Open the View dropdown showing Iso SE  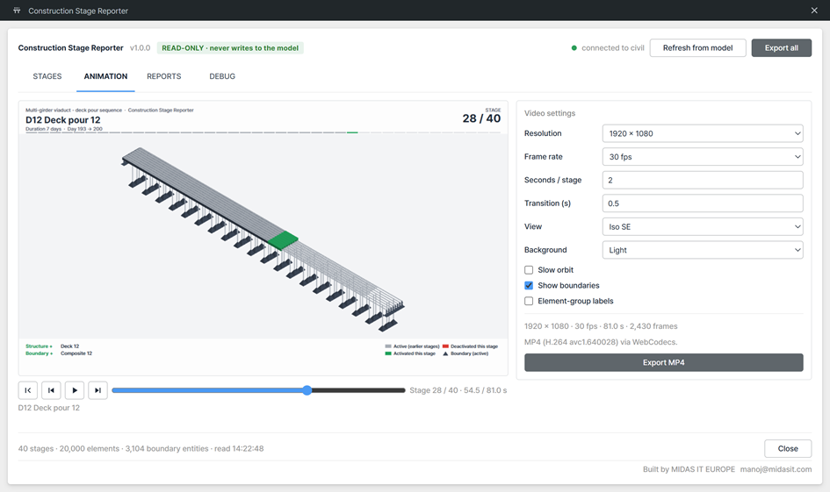(x=703, y=227)
